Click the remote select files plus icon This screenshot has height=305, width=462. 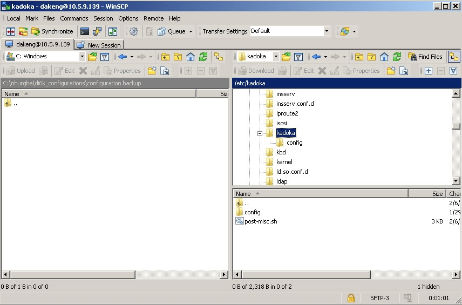click(429, 71)
